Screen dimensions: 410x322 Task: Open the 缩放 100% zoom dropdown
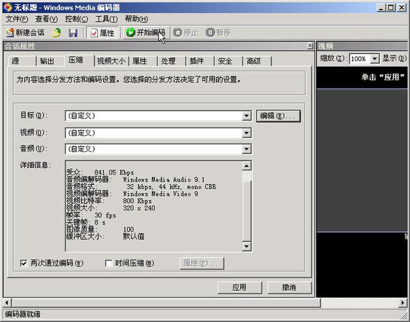coord(375,59)
